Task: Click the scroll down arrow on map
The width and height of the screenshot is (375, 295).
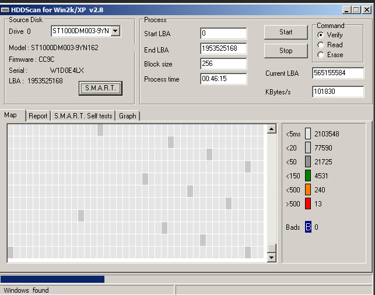Action: 271,256
